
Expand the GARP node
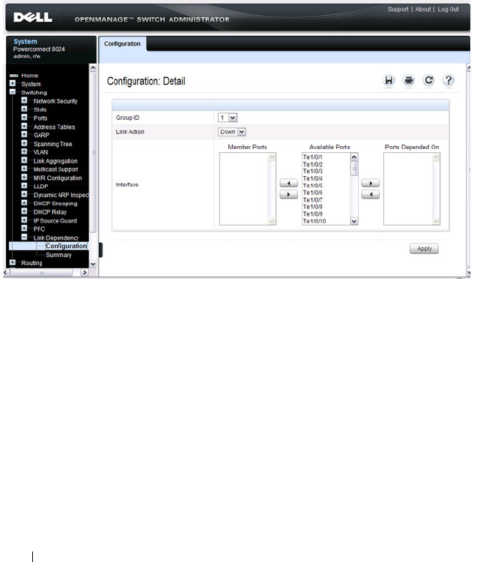click(24, 135)
